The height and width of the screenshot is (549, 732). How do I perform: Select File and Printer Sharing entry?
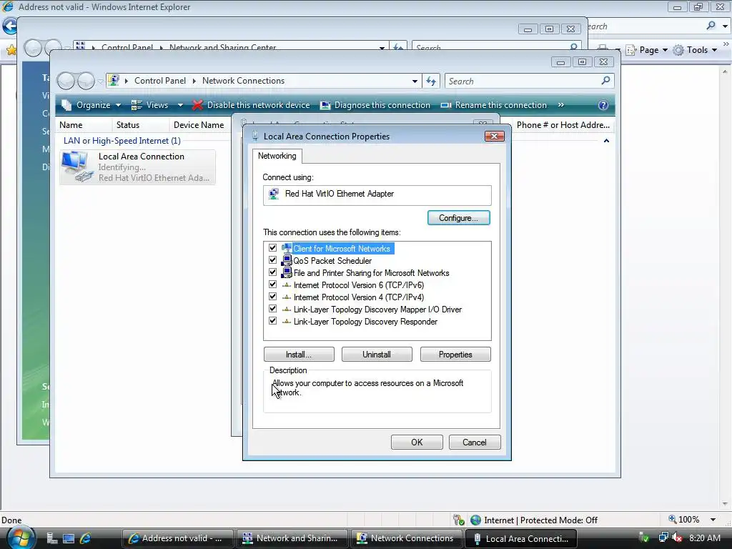coord(371,272)
